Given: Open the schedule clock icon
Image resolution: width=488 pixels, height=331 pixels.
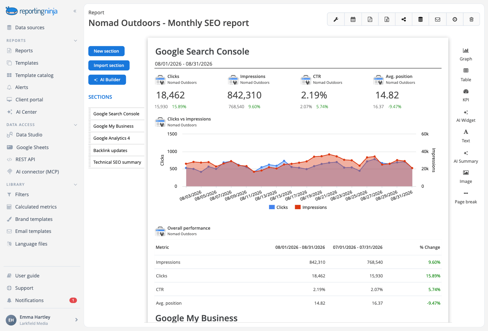Looking at the screenshot, I should tap(455, 19).
